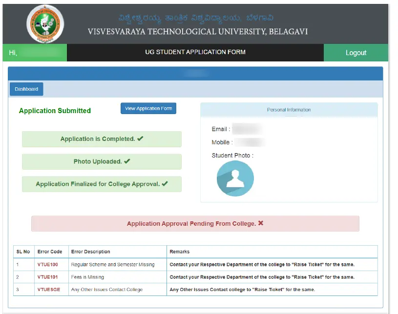
Task: Click the Student Photo label
Action: tap(232, 156)
